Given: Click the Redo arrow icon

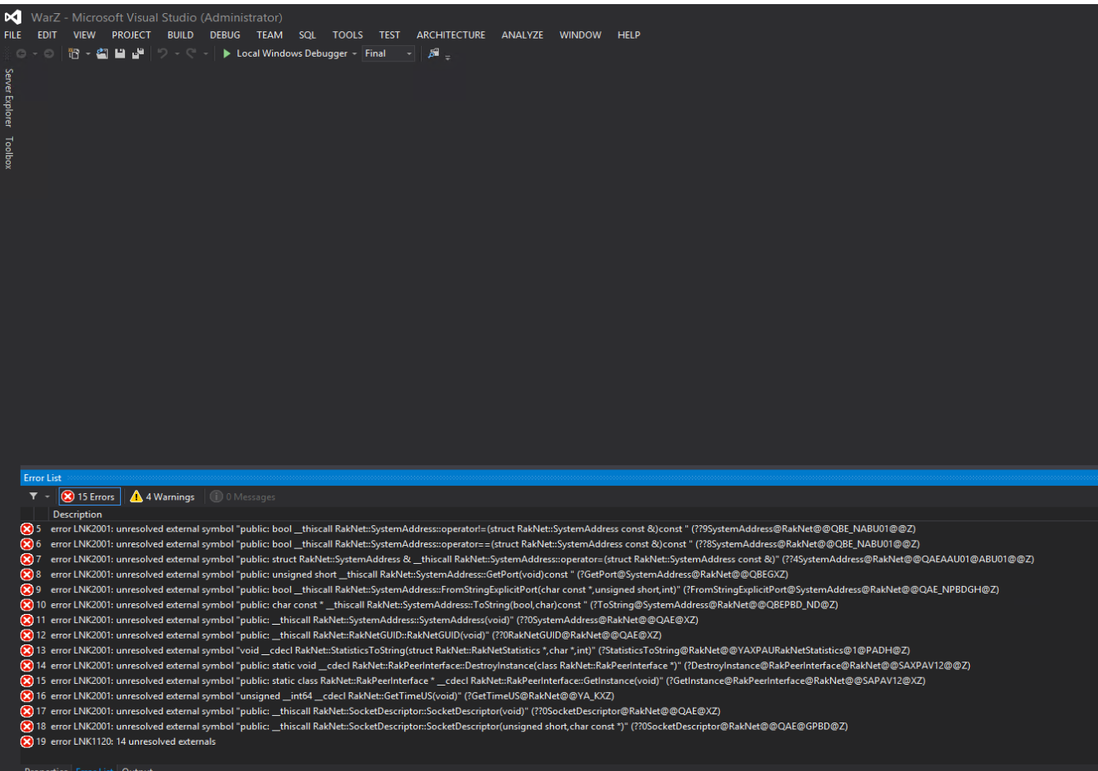Looking at the screenshot, I should point(191,53).
